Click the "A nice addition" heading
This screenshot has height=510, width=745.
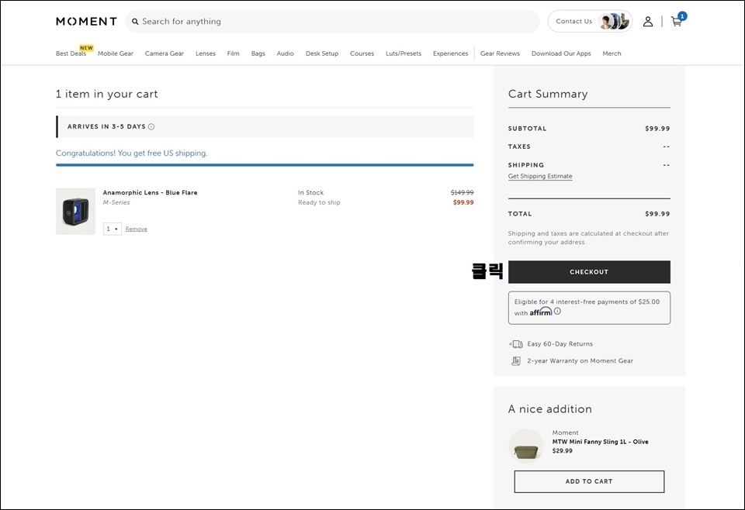(550, 409)
